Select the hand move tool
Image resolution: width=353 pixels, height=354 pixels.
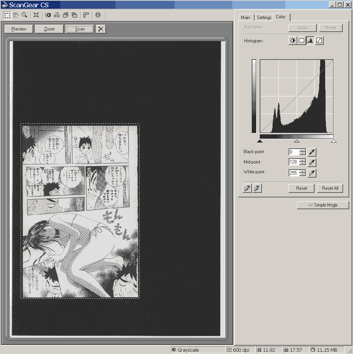[16, 15]
